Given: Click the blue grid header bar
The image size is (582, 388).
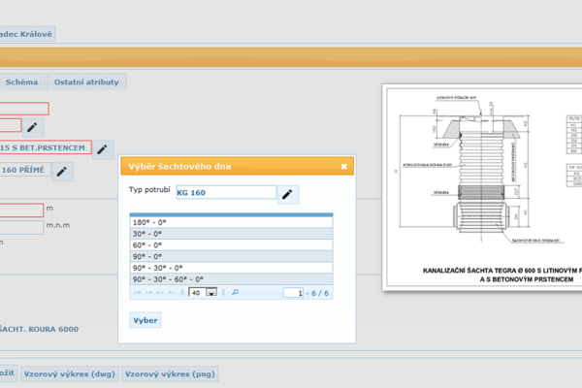Looking at the screenshot, I should (x=231, y=214).
